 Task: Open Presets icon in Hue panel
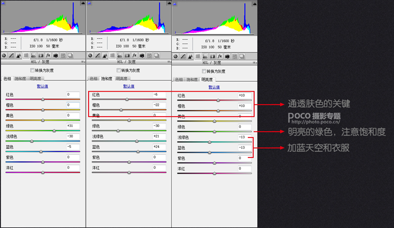coord(63,56)
